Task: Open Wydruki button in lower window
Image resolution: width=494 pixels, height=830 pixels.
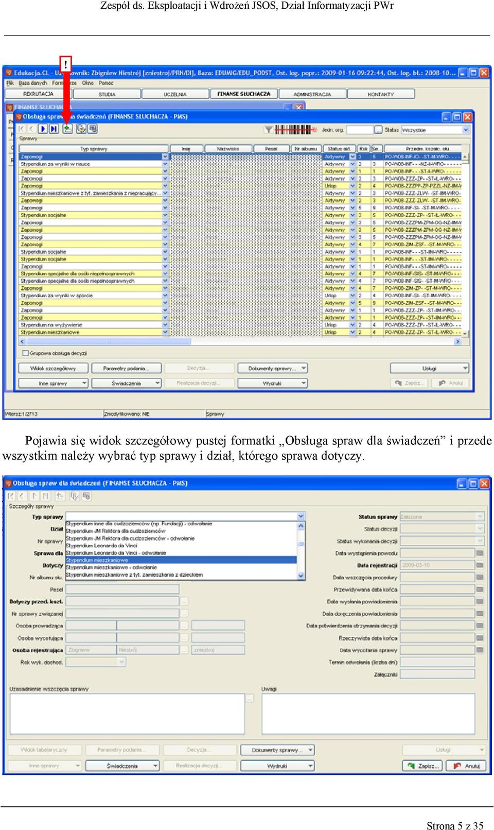Action: (277, 766)
